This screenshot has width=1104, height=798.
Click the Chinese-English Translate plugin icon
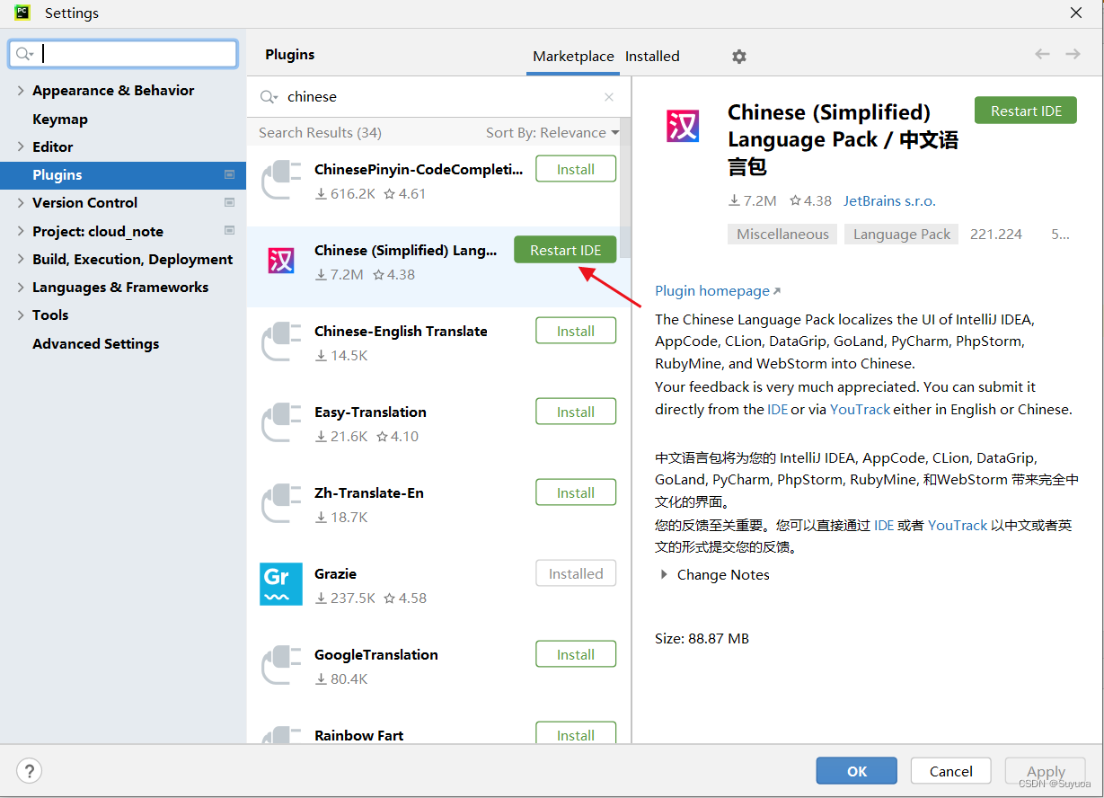point(280,341)
